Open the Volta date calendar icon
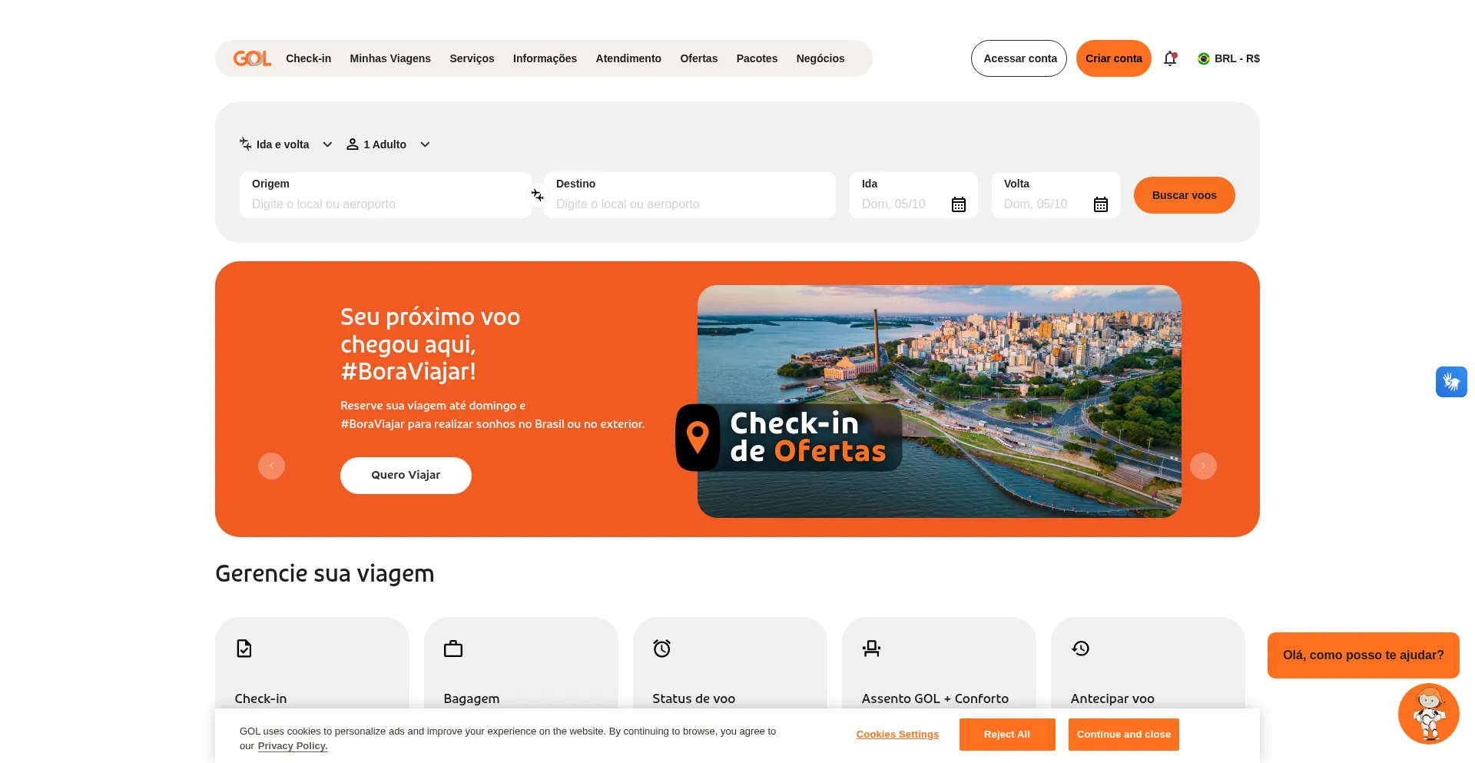Viewport: 1475px width, 763px height. click(1101, 204)
